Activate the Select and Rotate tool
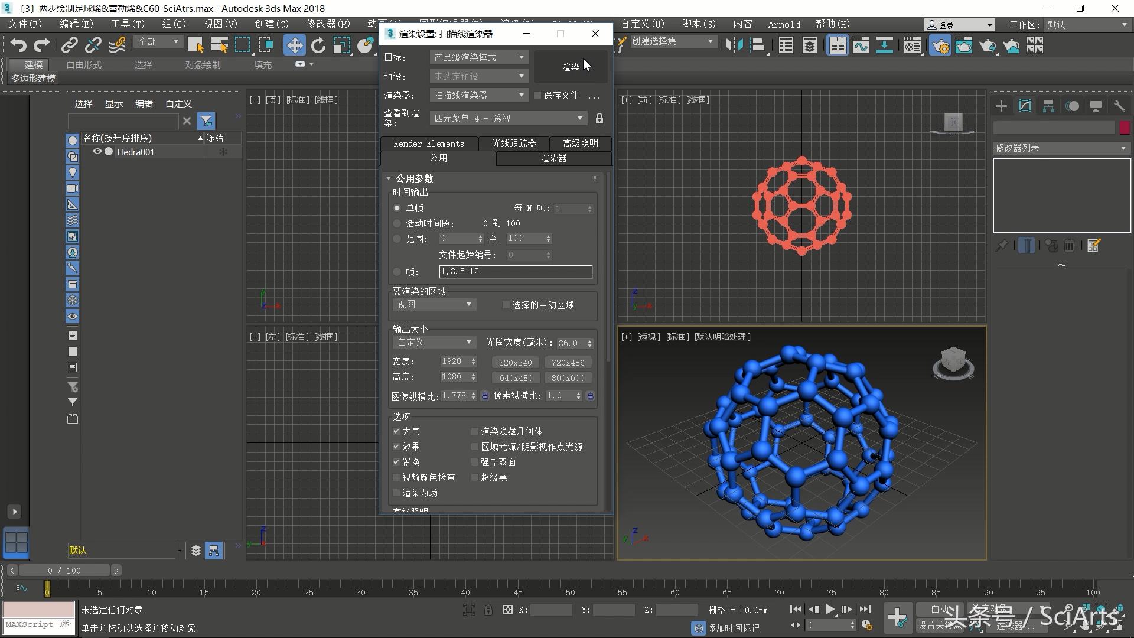1134x638 pixels. [318, 45]
